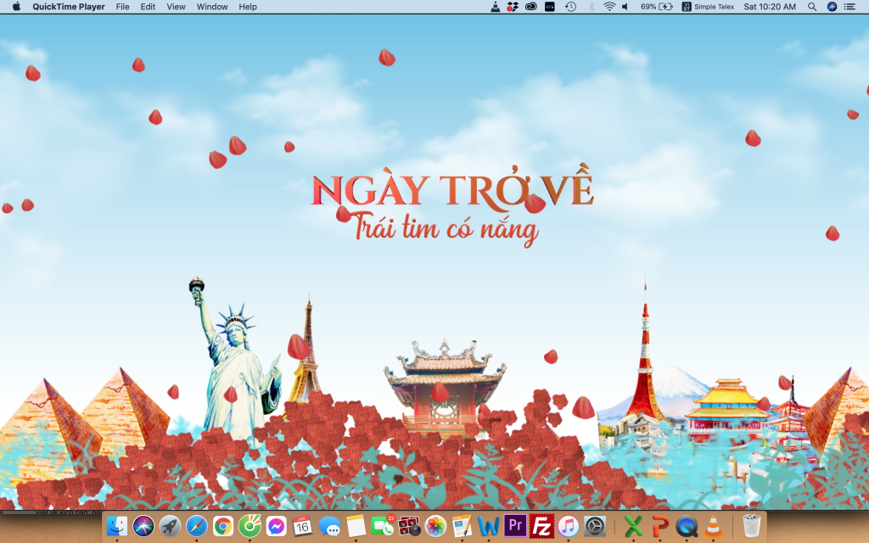Open Pages app in Dock
869x543 pixels.
point(462,526)
